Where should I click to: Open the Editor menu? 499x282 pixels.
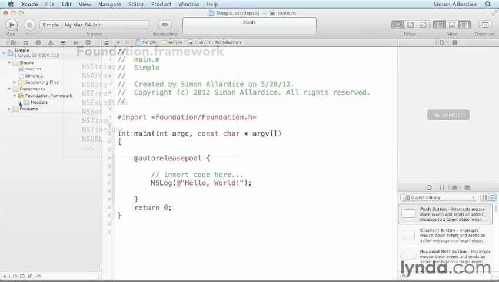tap(136, 4)
